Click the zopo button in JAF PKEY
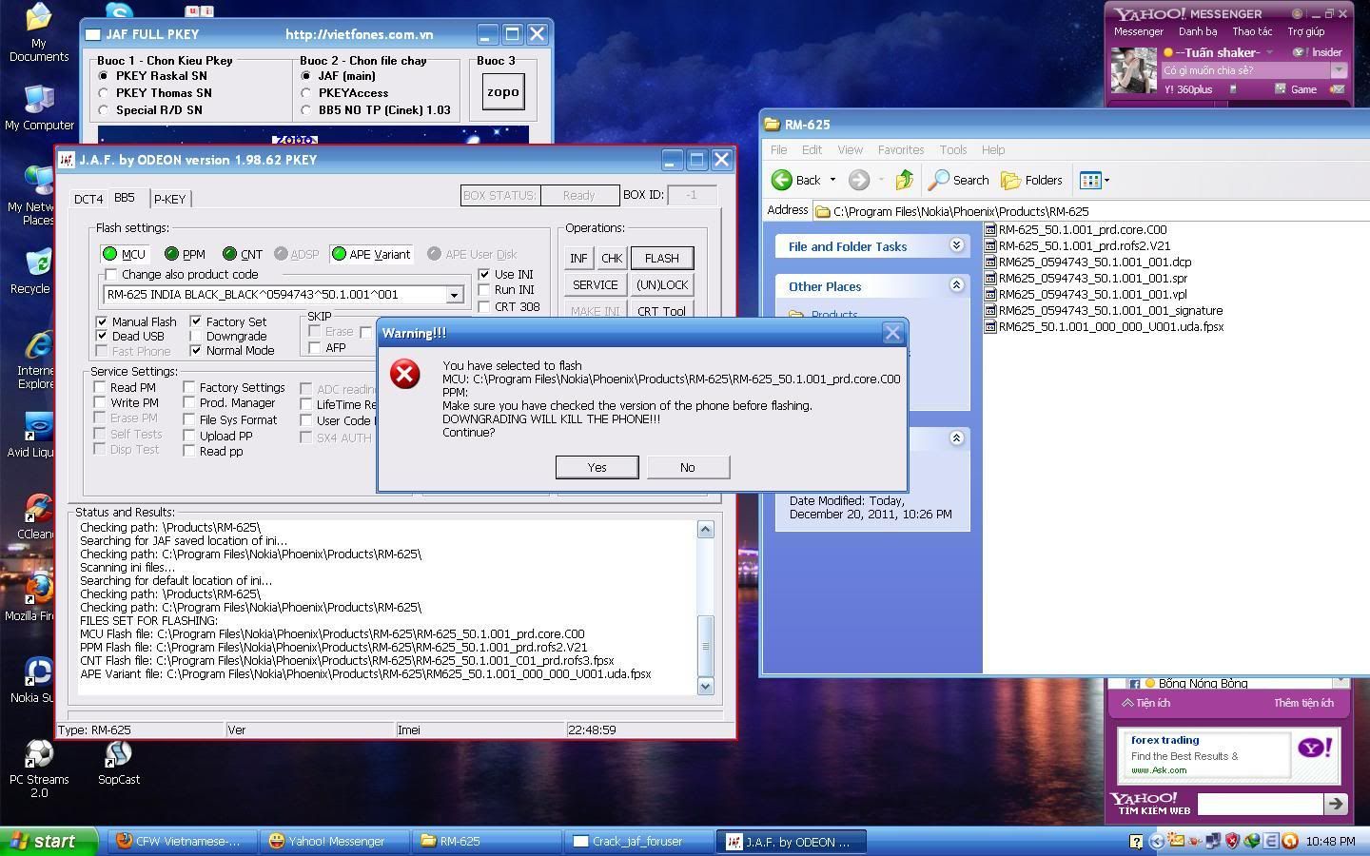This screenshot has width=1370, height=856. (x=503, y=92)
